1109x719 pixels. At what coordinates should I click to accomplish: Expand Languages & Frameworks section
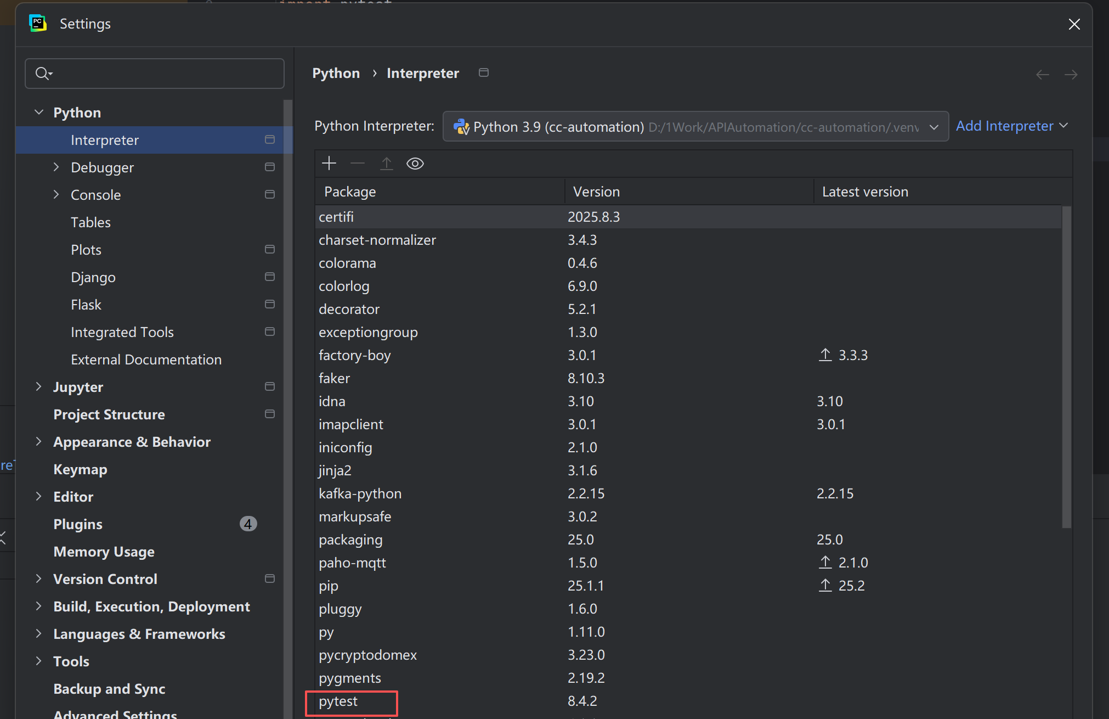[38, 633]
